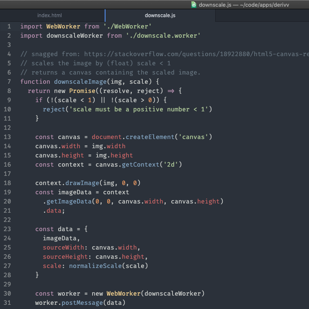
Task: Click line number 1 in the gutter
Action: point(9,26)
